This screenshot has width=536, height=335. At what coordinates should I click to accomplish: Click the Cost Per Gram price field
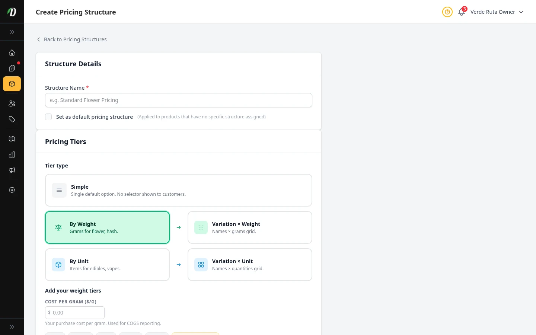tap(74, 313)
